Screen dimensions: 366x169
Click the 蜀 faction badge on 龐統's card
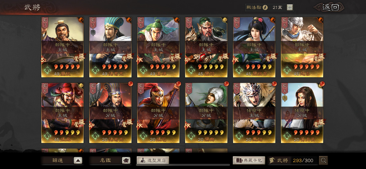pos(49,70)
